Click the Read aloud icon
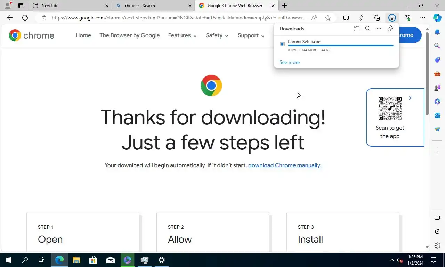The width and height of the screenshot is (445, 267). tap(314, 18)
